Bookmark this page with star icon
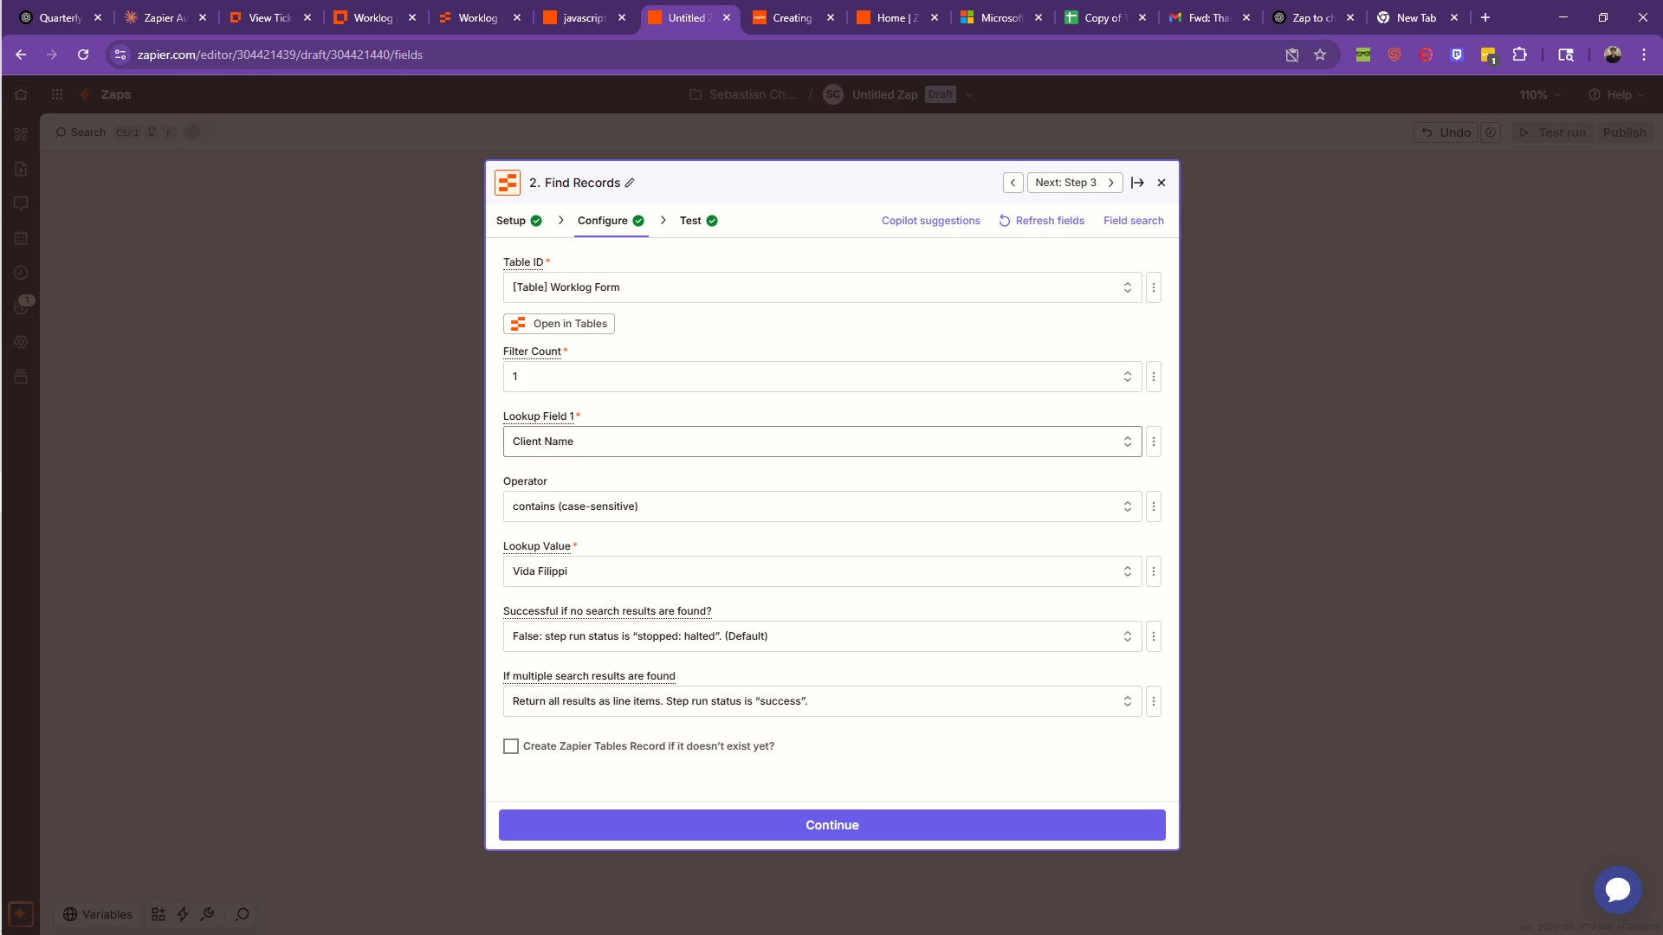 [1320, 55]
